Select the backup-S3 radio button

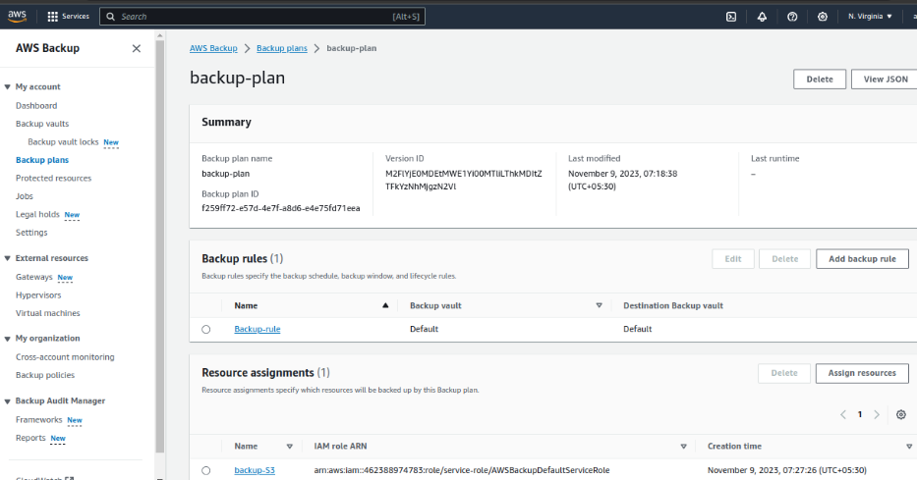point(205,470)
